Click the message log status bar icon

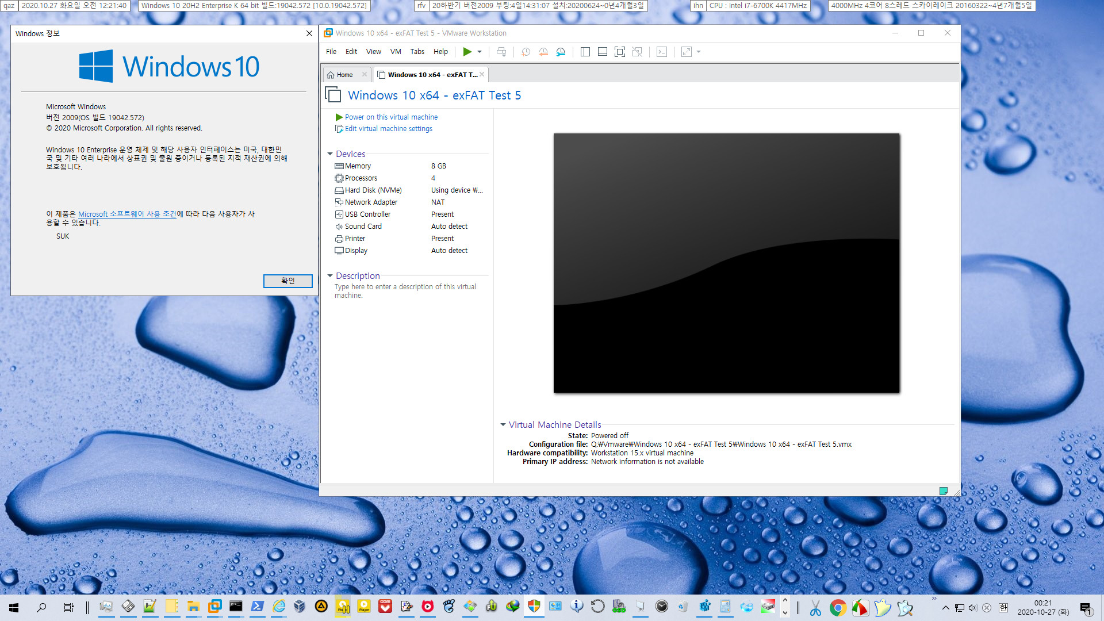click(x=943, y=490)
